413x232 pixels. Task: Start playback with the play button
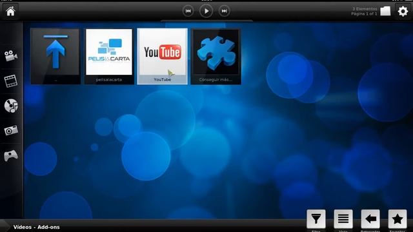pyautogui.click(x=206, y=11)
